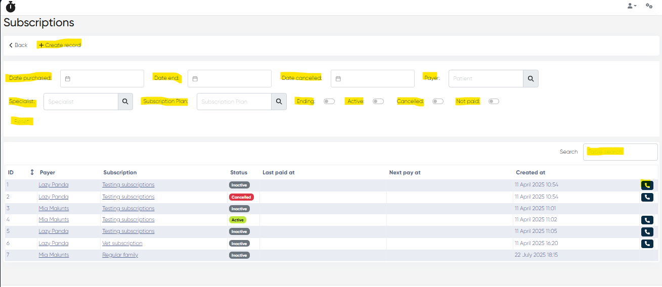The image size is (662, 287).
Task: Turn on the Cancelled filter switch
Action: (x=438, y=102)
